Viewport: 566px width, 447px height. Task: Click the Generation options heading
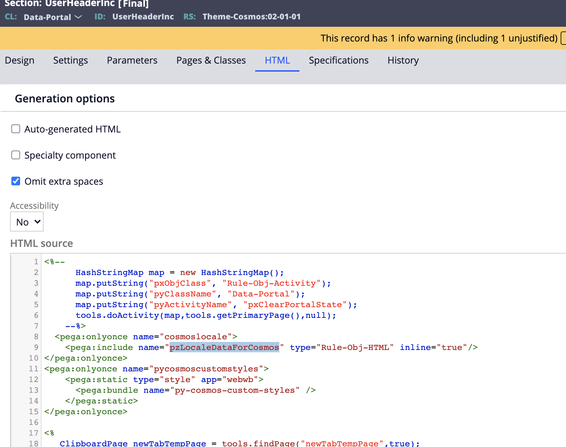point(65,99)
